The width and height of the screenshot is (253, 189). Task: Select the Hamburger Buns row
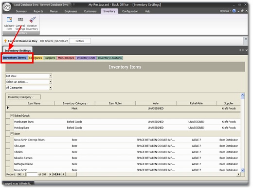click(127, 122)
